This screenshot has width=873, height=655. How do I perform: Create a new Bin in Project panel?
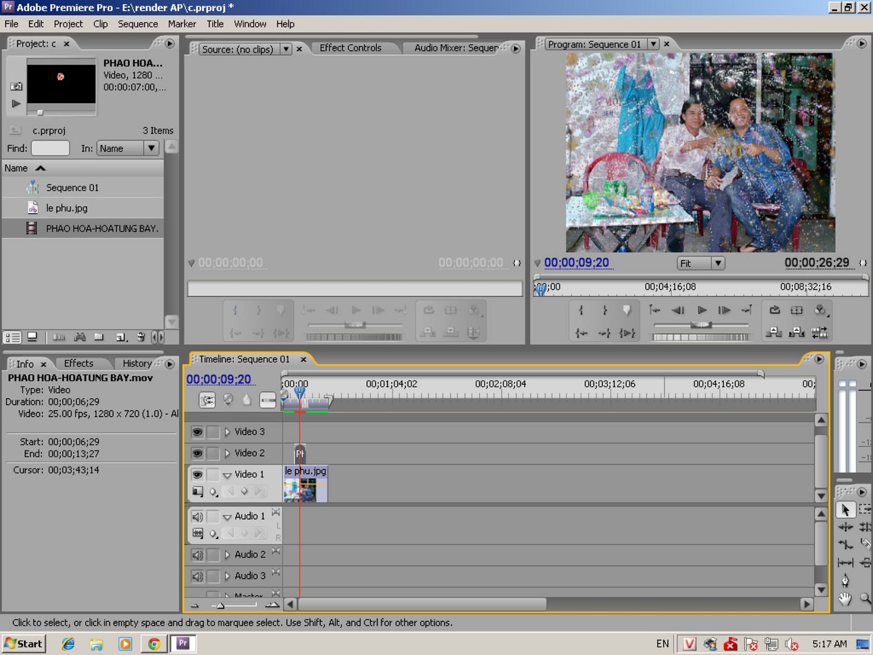pos(99,337)
